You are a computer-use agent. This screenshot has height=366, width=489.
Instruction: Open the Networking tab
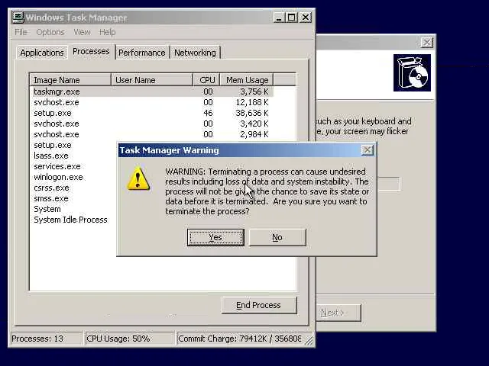tap(195, 53)
